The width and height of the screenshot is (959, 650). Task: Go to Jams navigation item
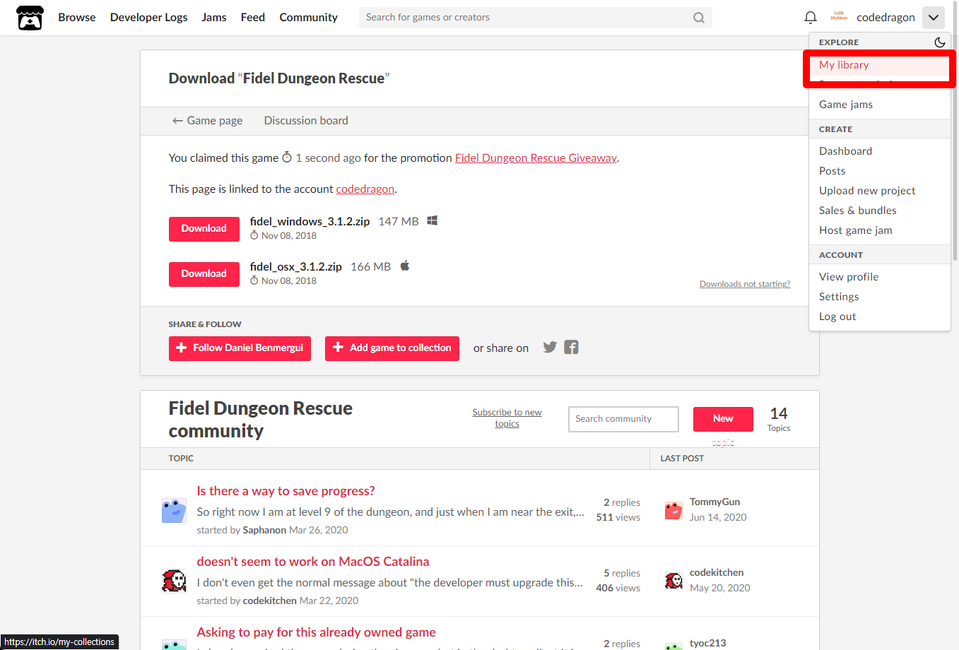pyautogui.click(x=214, y=18)
